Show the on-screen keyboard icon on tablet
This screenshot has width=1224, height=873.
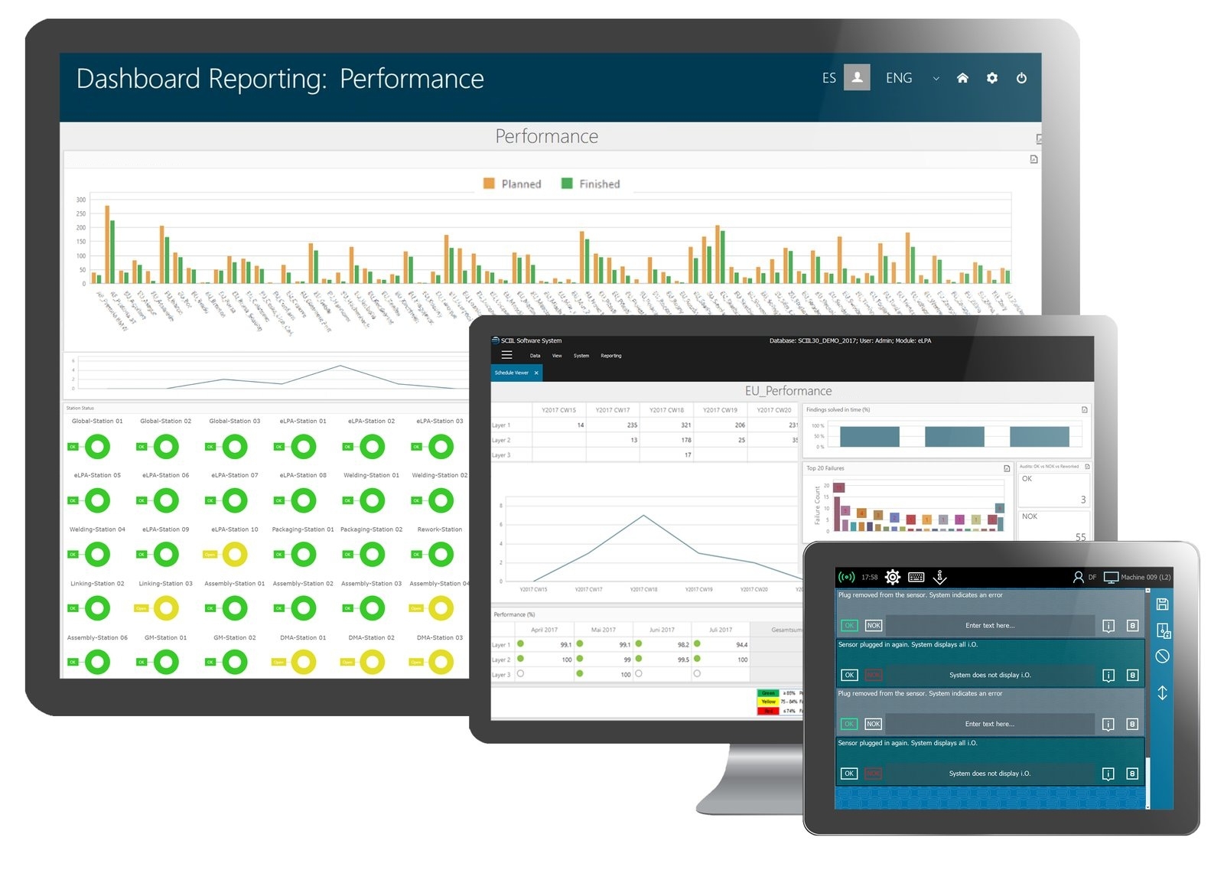click(916, 577)
